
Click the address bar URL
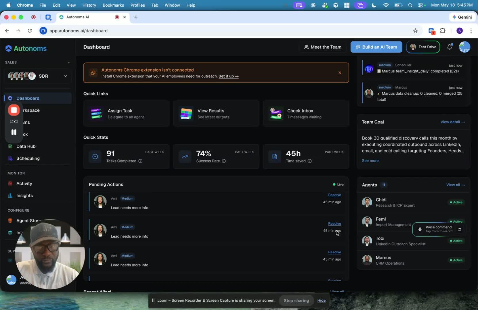point(79,31)
